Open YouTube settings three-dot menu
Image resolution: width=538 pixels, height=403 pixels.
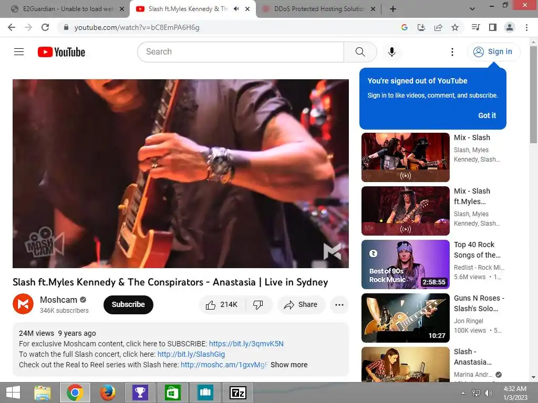[452, 52]
